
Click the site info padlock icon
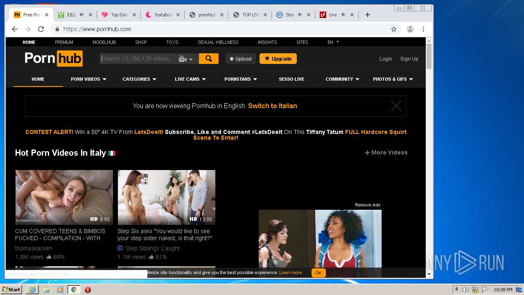tap(57, 29)
